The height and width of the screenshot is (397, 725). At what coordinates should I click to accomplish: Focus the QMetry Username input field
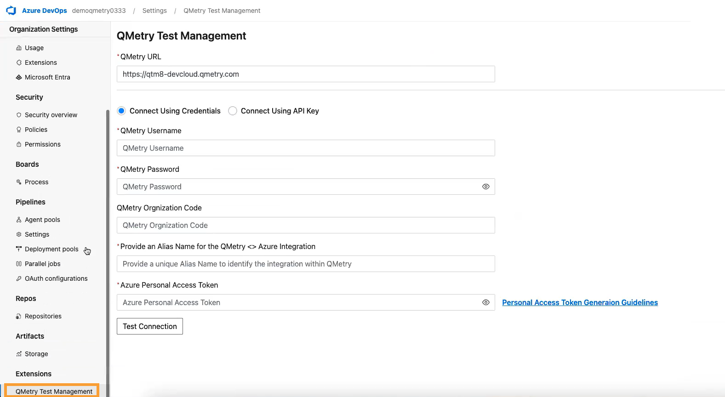coord(306,148)
